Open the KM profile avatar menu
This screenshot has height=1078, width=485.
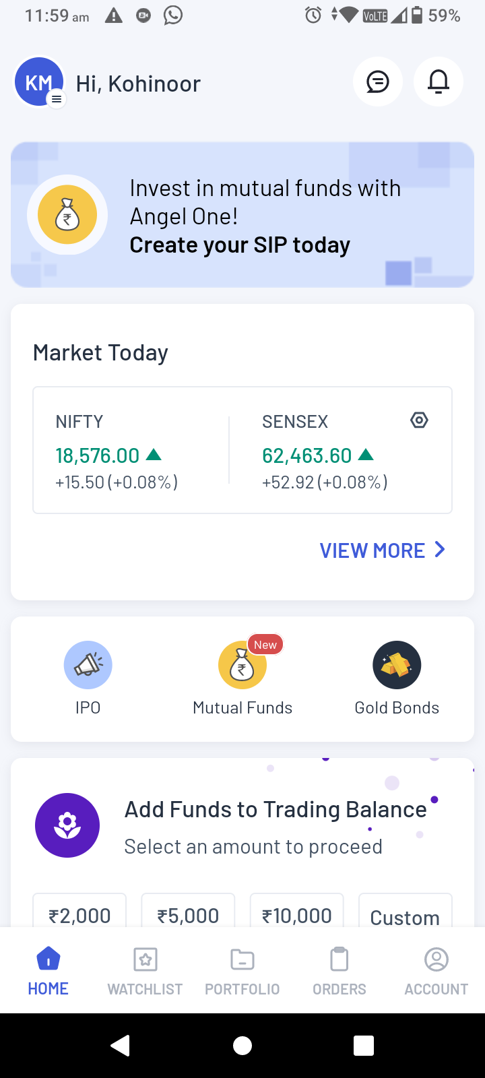pyautogui.click(x=39, y=83)
